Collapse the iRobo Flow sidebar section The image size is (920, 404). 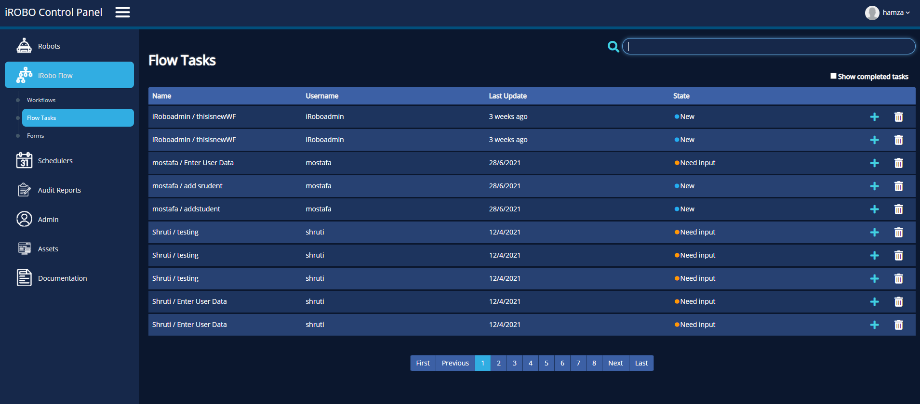tap(69, 75)
